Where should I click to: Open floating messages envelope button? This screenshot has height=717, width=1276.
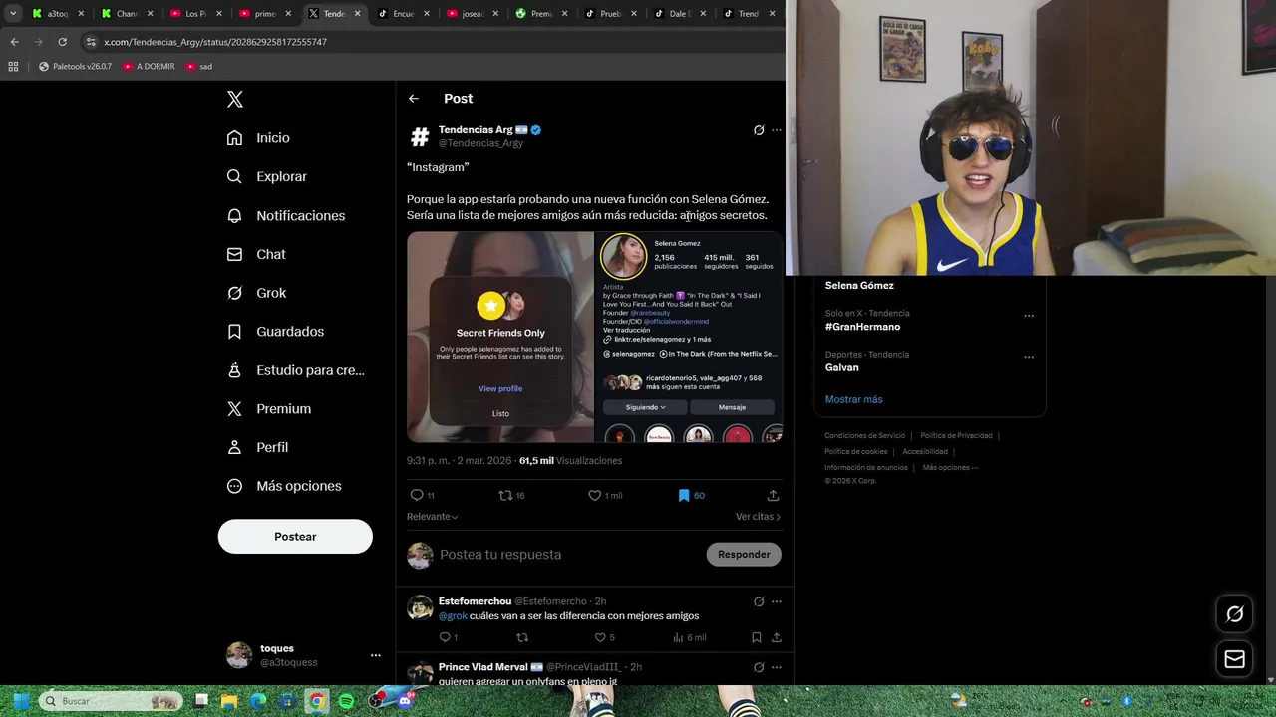pos(1234,659)
